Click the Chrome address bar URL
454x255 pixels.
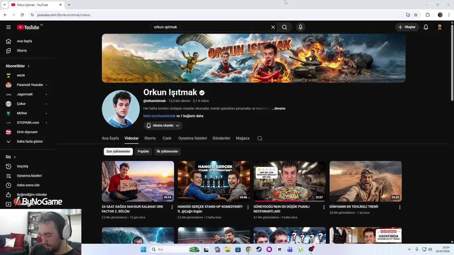click(63, 15)
